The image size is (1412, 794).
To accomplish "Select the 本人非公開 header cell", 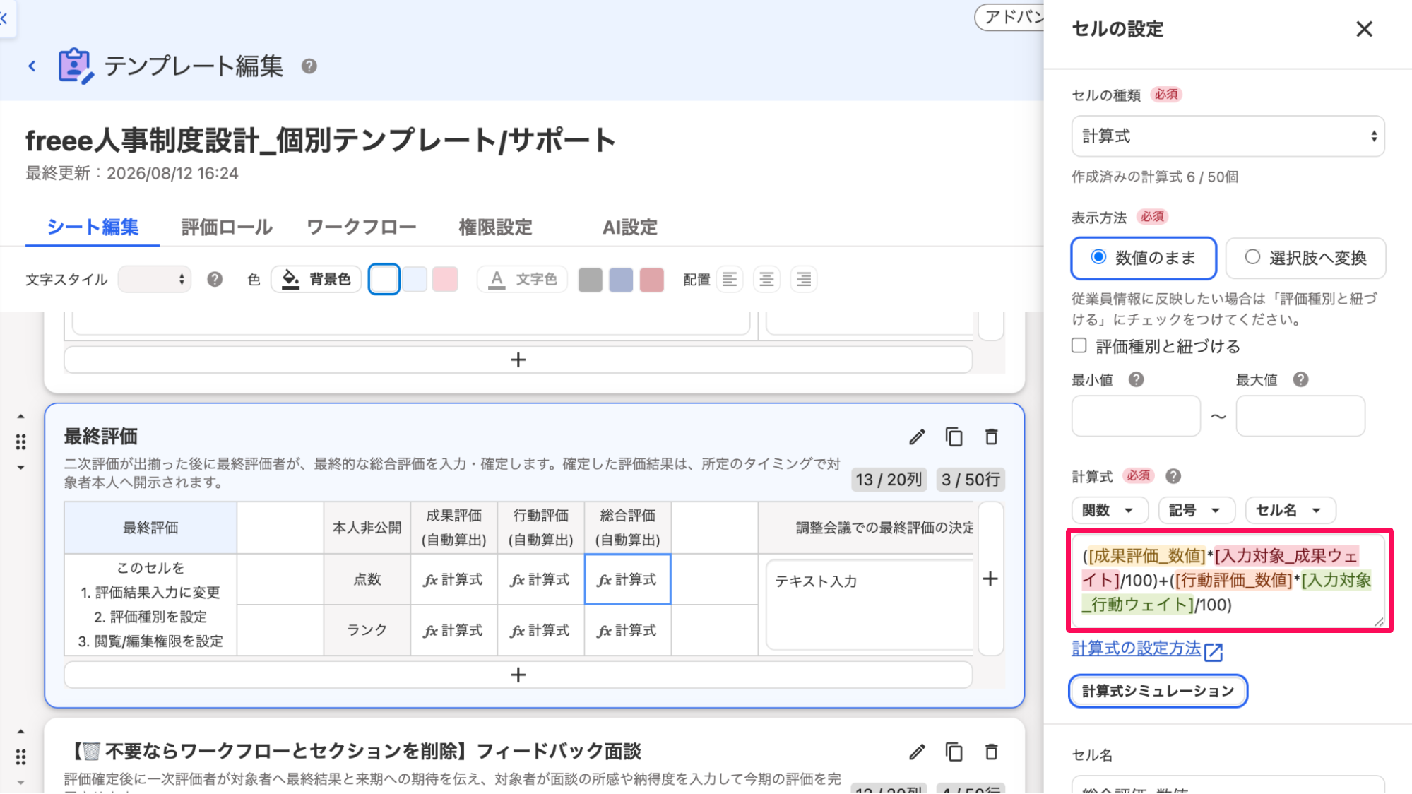I will click(x=367, y=528).
